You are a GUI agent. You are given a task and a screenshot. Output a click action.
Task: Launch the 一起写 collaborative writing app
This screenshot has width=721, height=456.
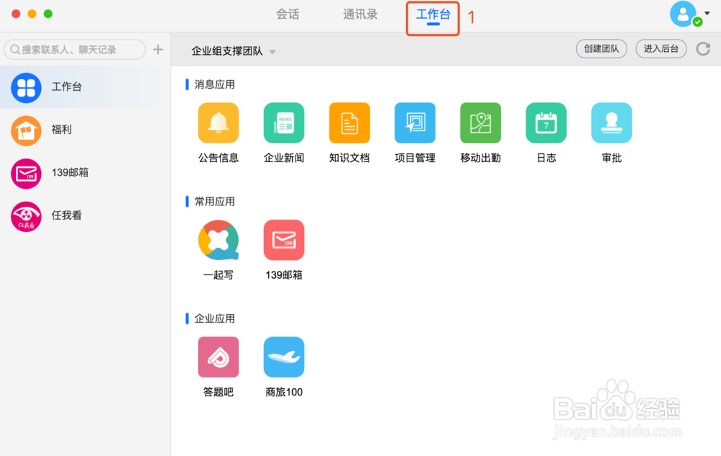218,240
